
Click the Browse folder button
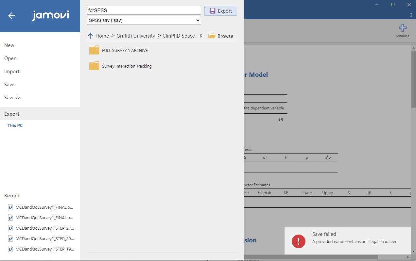[x=221, y=36]
